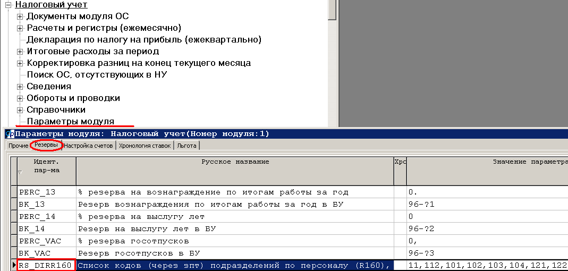The image size is (568, 271).
Task: Open Поиск ОС, отсутствующих в НУ
Action: coord(97,75)
